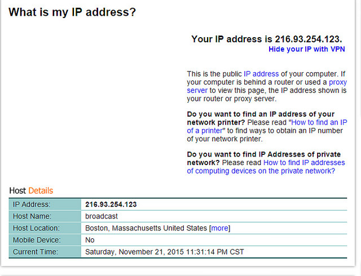Screen dimensions: 361x276
Task: Click the Mobile Device 'No' value
Action: click(90, 240)
